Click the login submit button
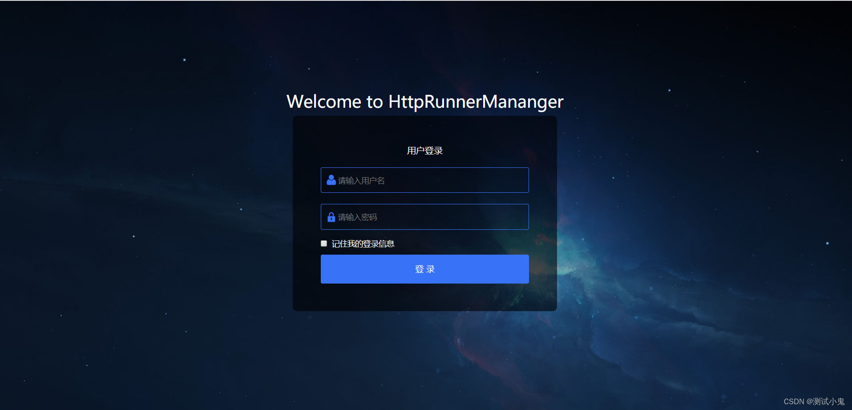The image size is (852, 410). (x=424, y=269)
